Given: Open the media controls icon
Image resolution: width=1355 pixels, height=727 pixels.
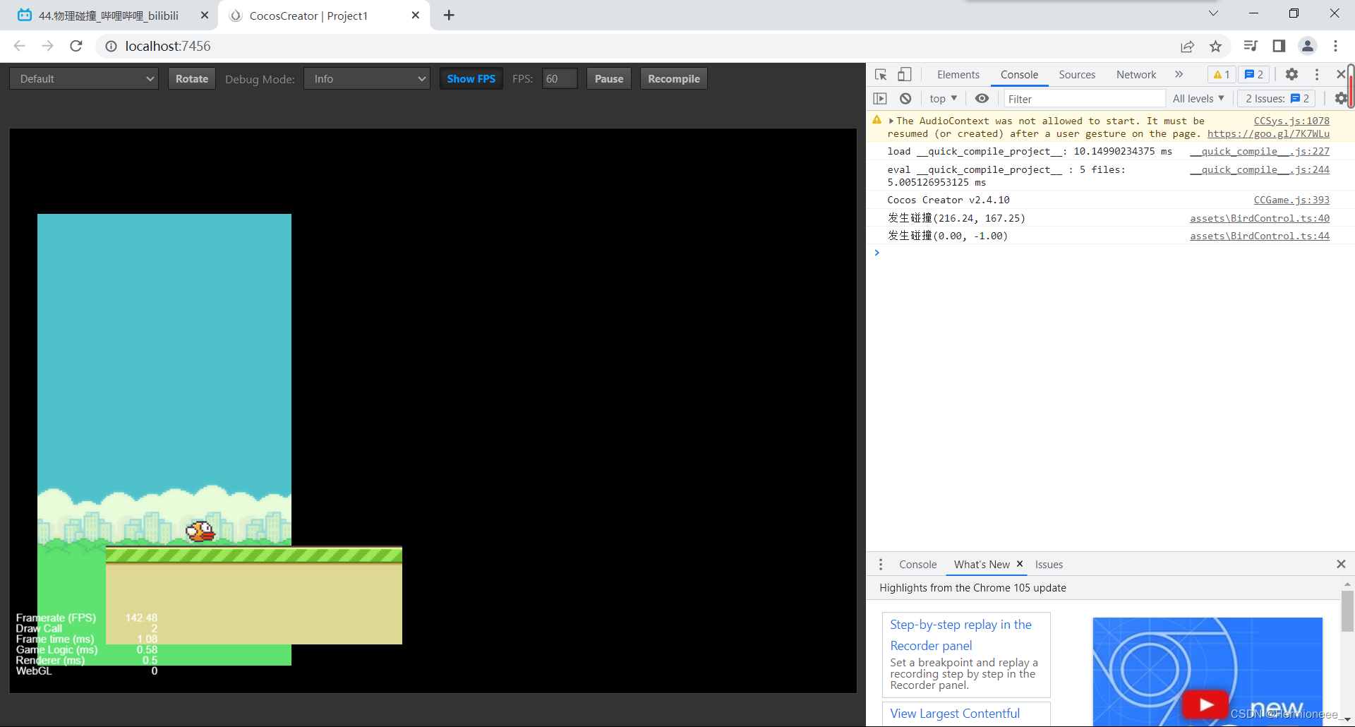Looking at the screenshot, I should 1251,46.
